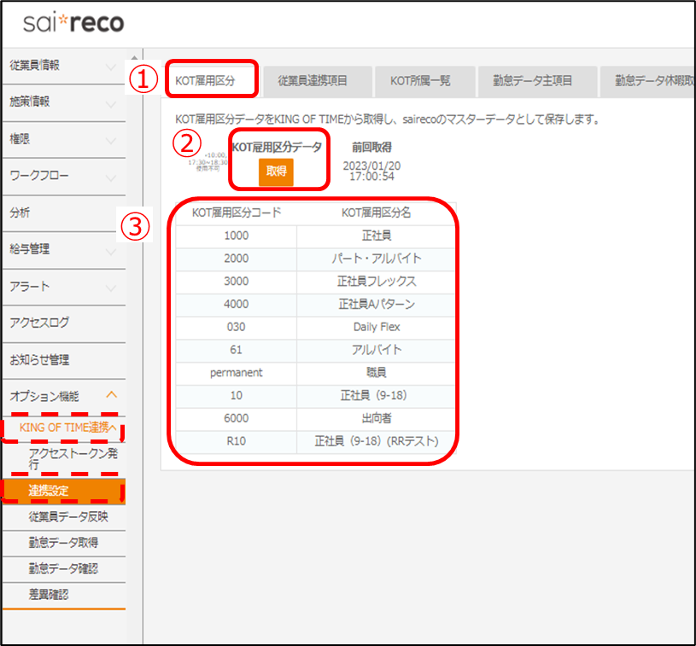Select the Daily Flex cell
696x646 pixels.
pyautogui.click(x=377, y=328)
